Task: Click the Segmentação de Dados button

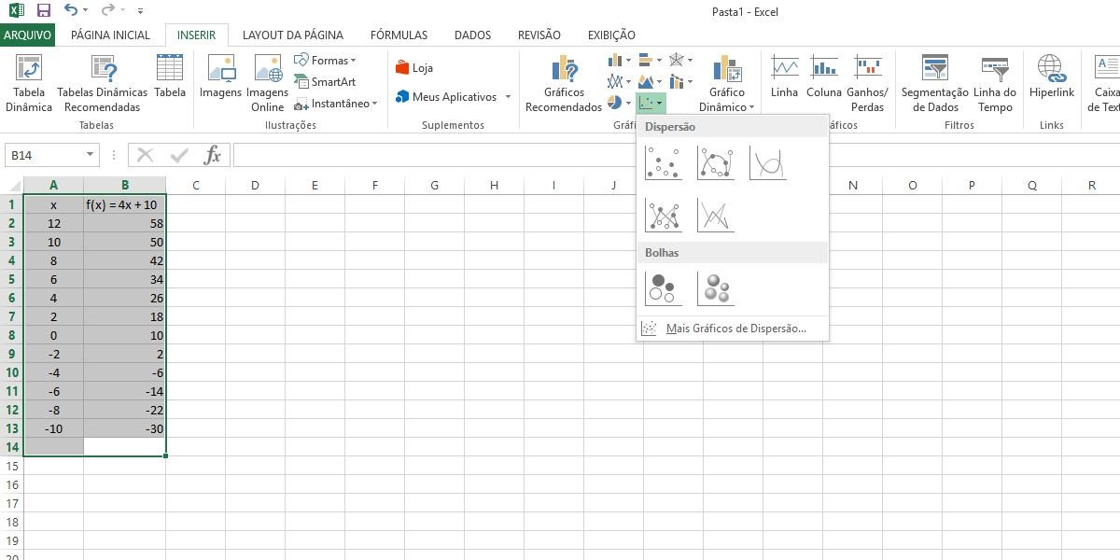Action: tap(934, 83)
